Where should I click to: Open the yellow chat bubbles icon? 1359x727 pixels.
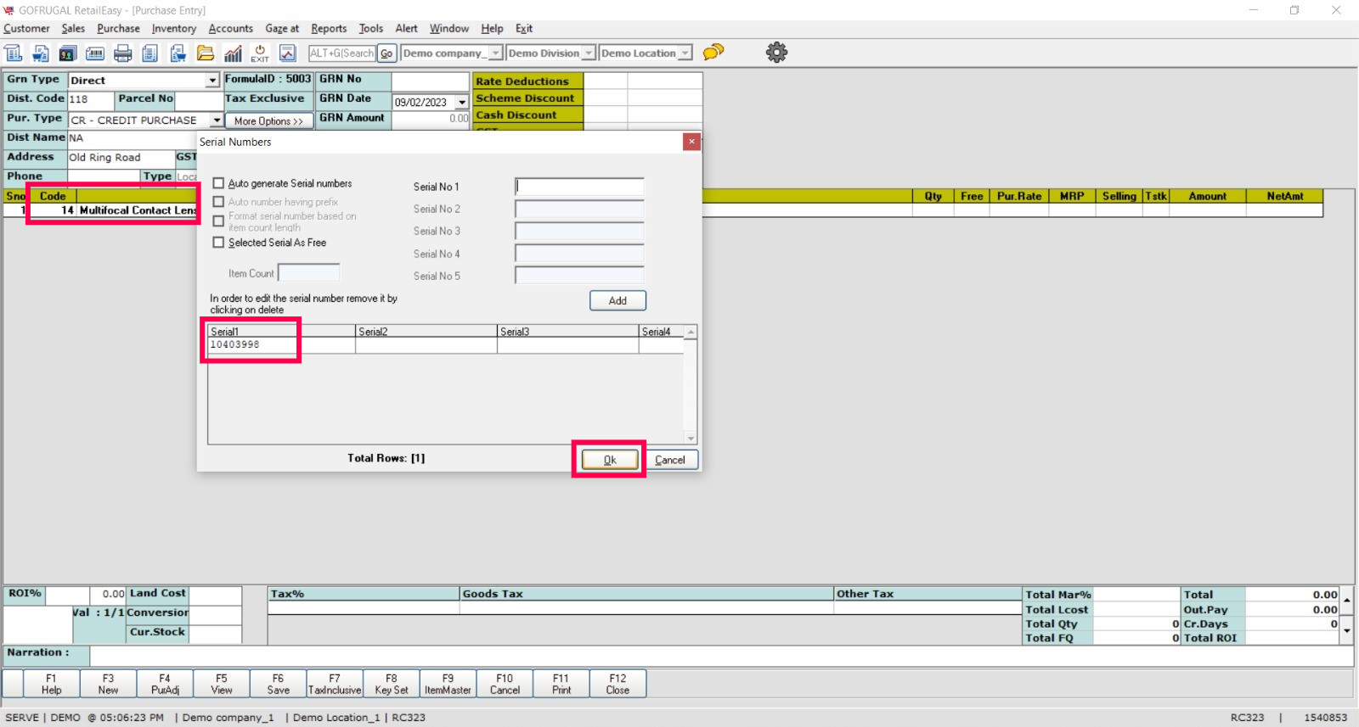(x=713, y=53)
